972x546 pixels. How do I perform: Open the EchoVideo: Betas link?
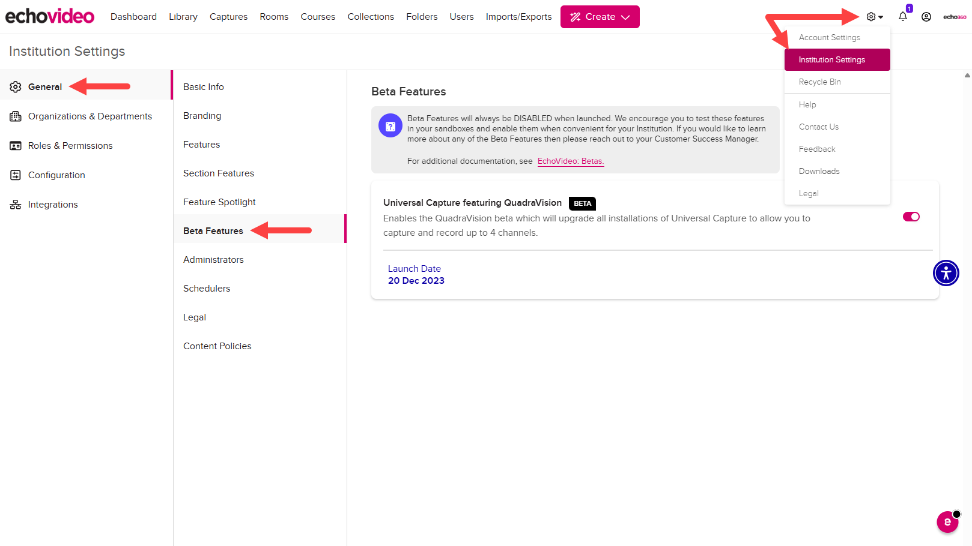pyautogui.click(x=570, y=161)
